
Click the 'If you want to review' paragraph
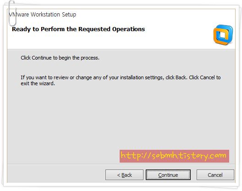pyautogui.click(x=121, y=80)
